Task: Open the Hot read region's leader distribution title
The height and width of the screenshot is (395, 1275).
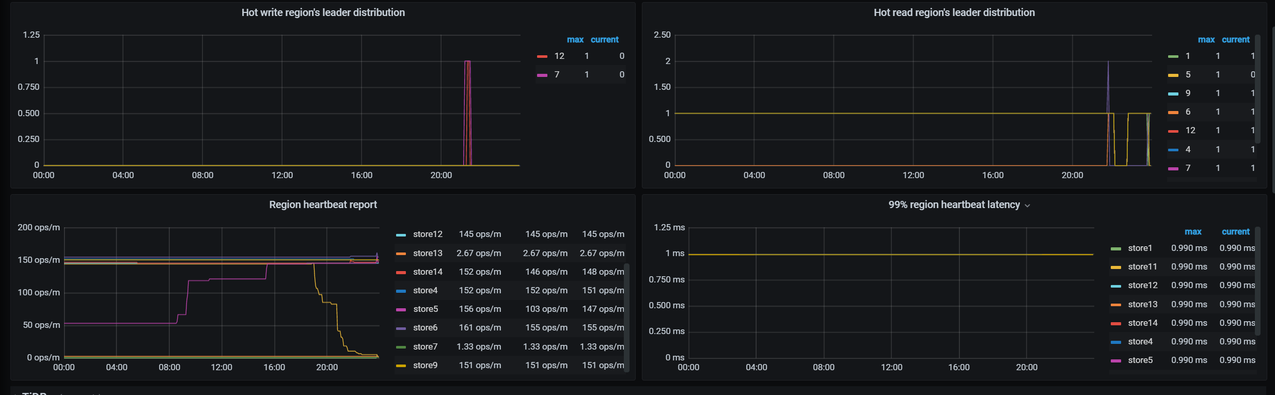Action: [x=954, y=12]
